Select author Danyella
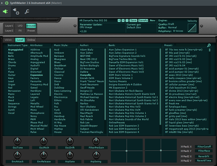Screen dimensions: 217x166 [86, 75]
